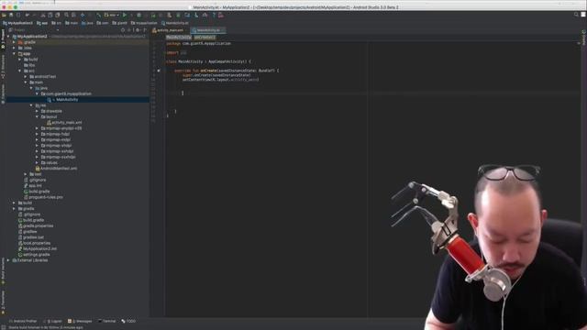
Task: Click java in the navigation bar
Action: (87, 23)
